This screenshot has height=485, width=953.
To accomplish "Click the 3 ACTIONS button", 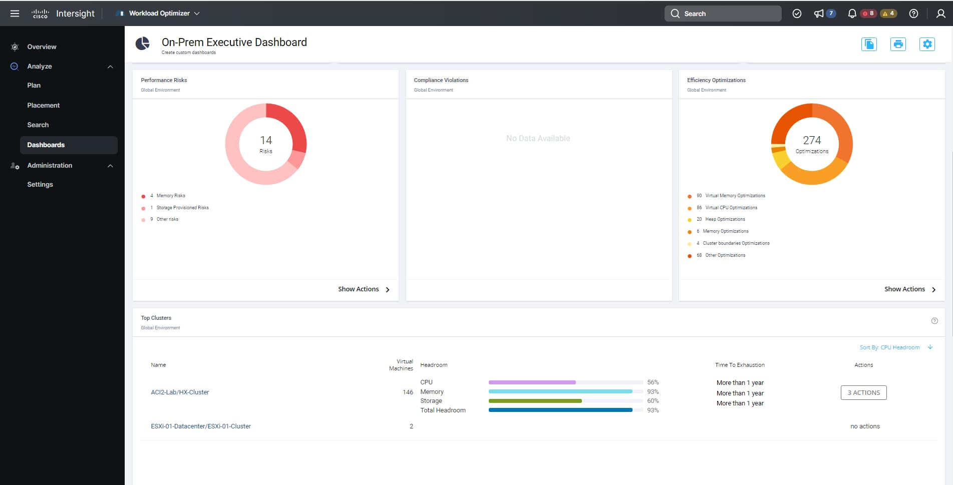I will [863, 393].
